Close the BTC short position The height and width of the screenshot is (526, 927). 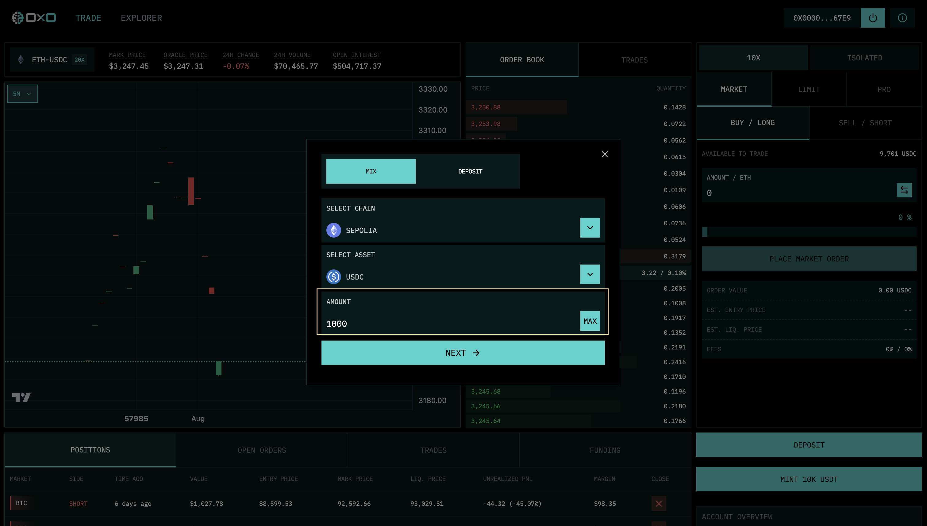point(659,503)
